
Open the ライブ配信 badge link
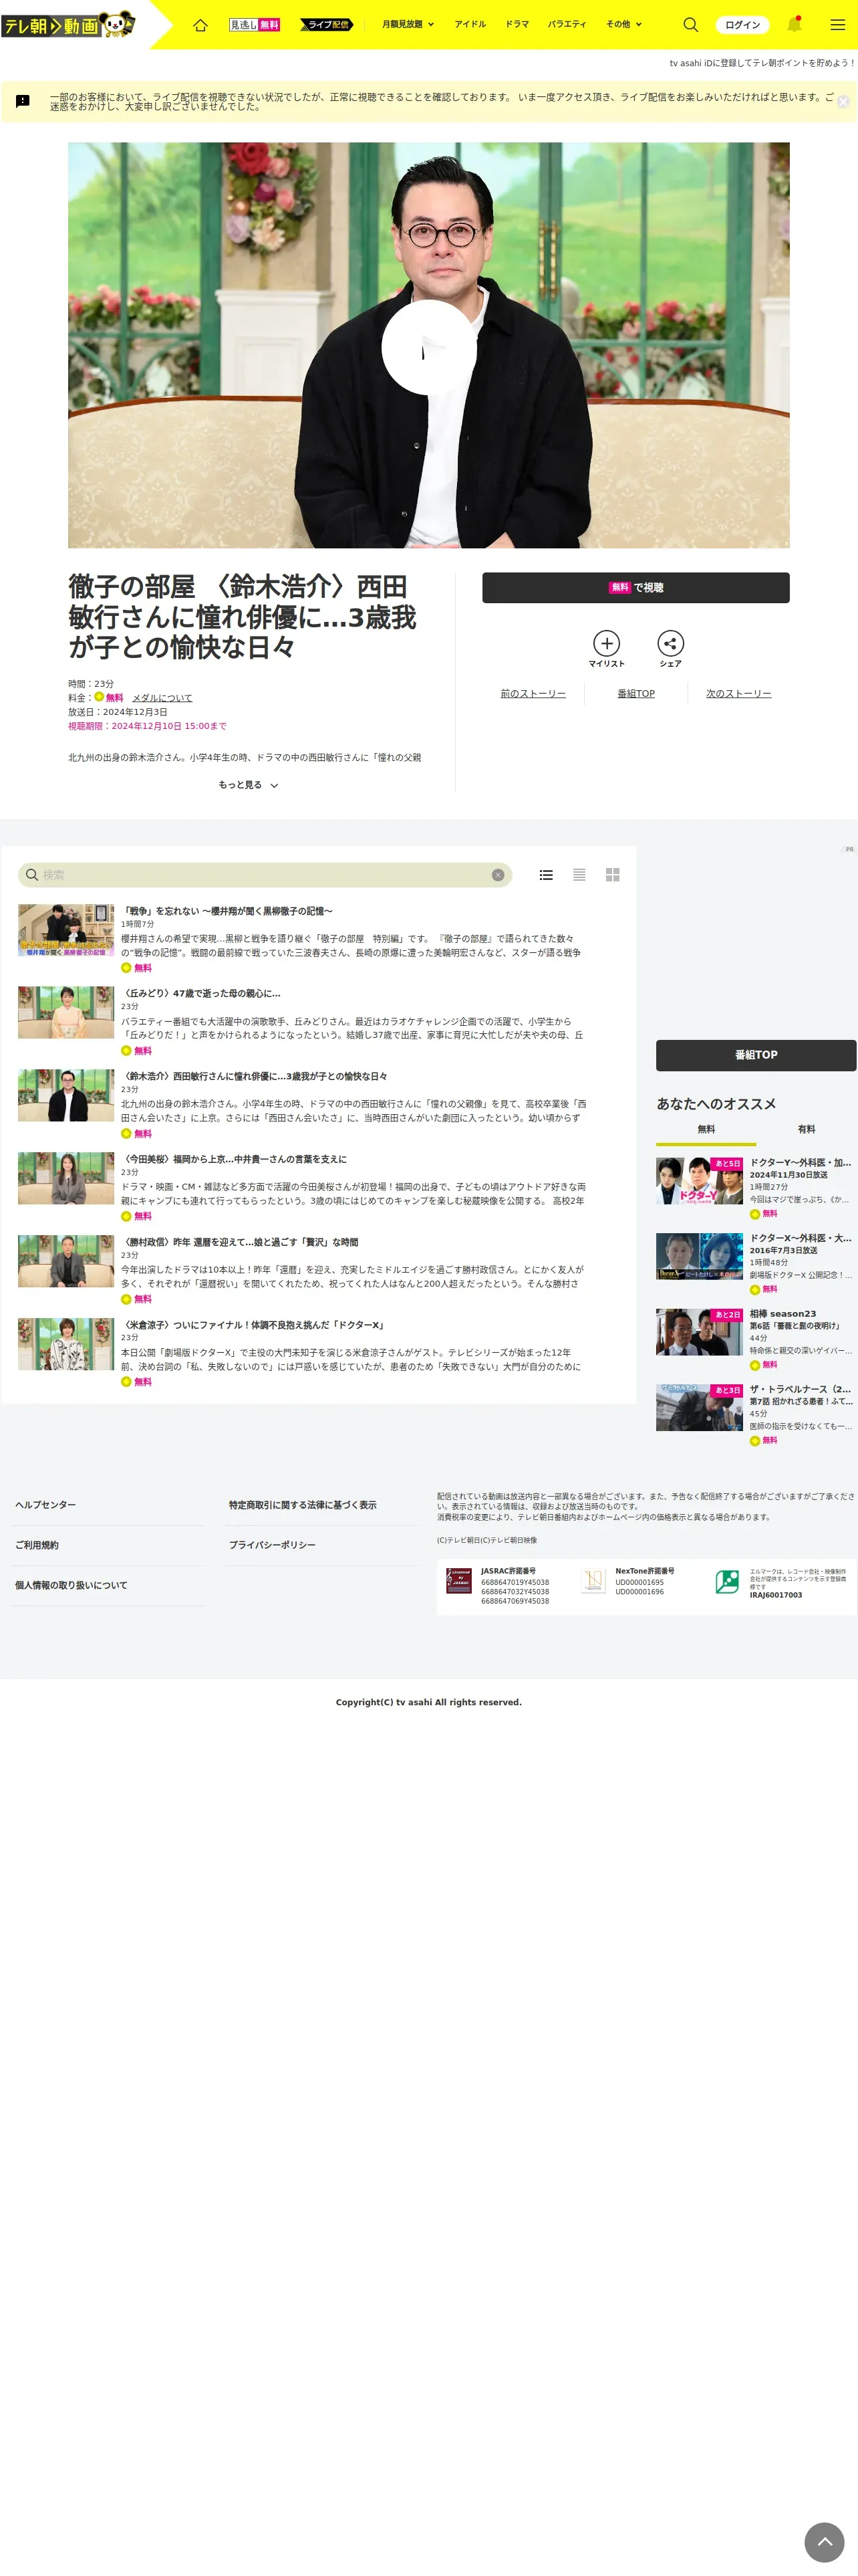pos(327,25)
